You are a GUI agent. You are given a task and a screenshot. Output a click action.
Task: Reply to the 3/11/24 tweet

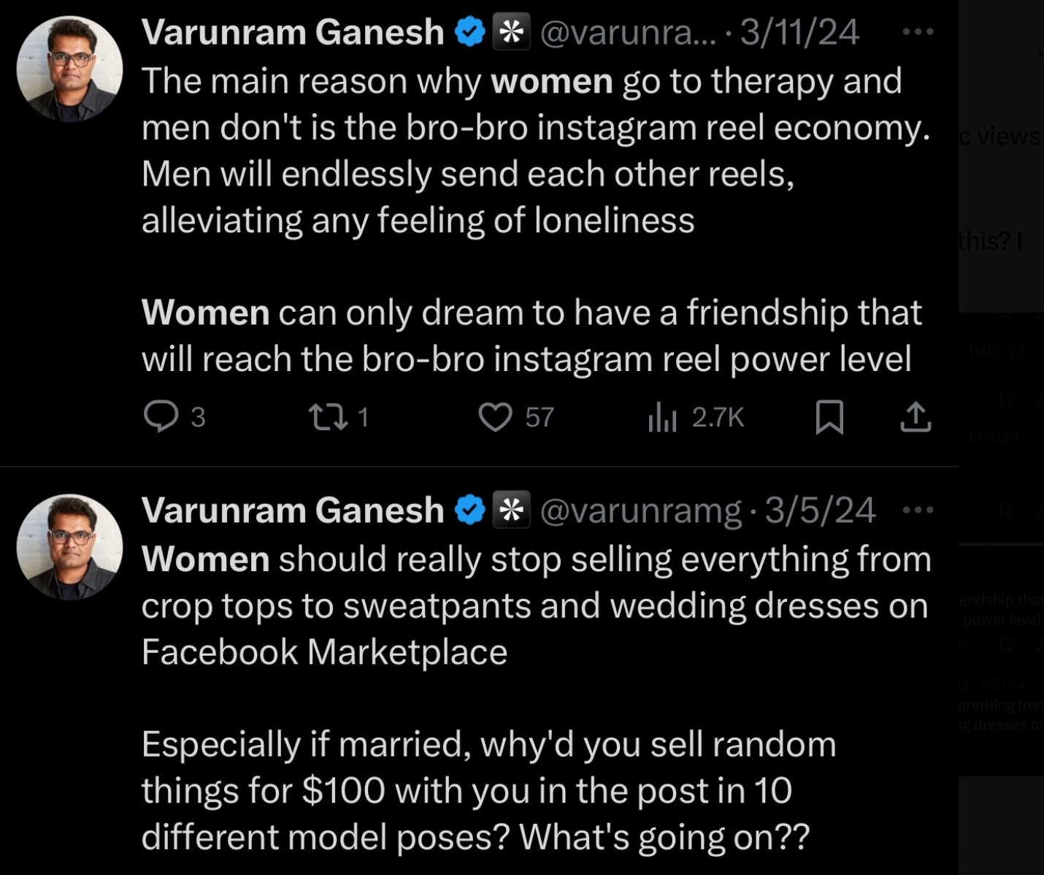[x=161, y=417]
